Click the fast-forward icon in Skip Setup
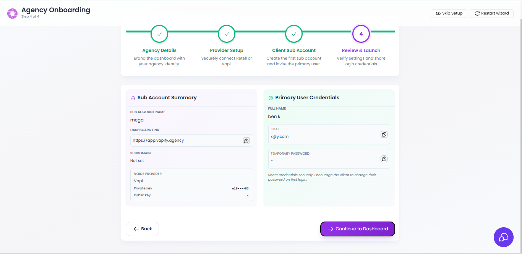This screenshot has width=522, height=254. 438,13
